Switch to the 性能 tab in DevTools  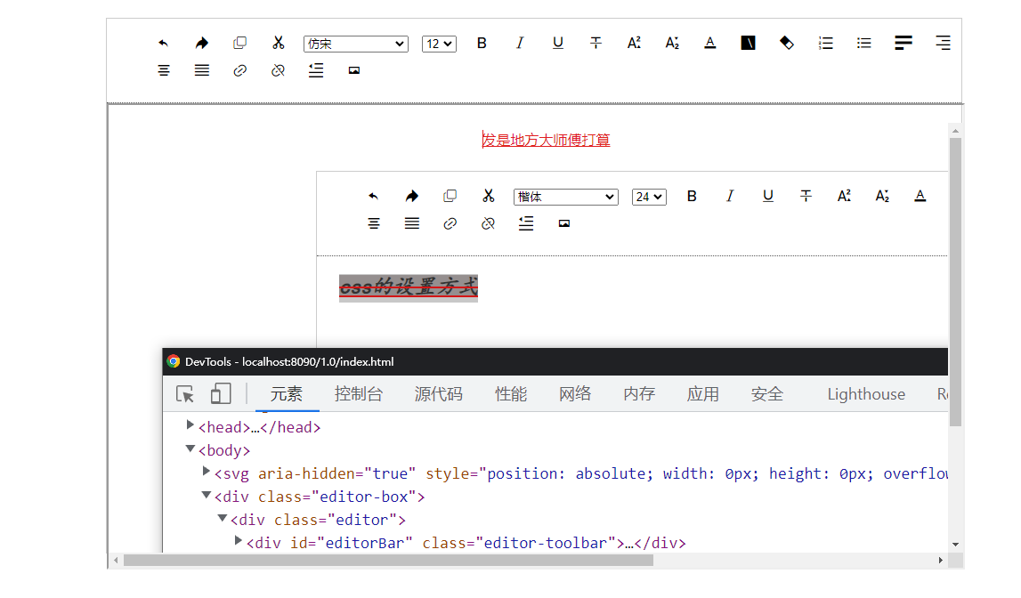point(511,394)
